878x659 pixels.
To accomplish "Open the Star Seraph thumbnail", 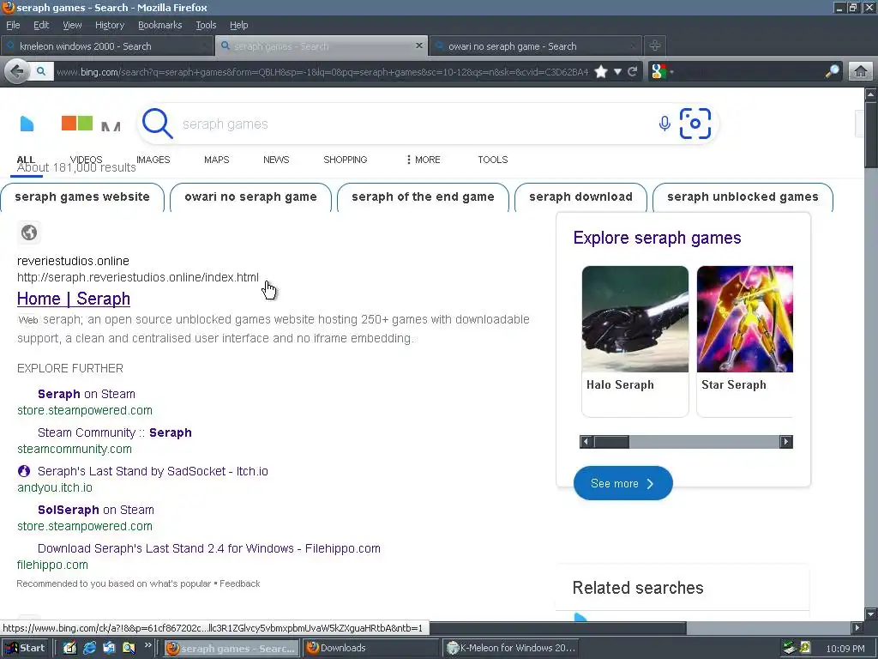I will [745, 319].
